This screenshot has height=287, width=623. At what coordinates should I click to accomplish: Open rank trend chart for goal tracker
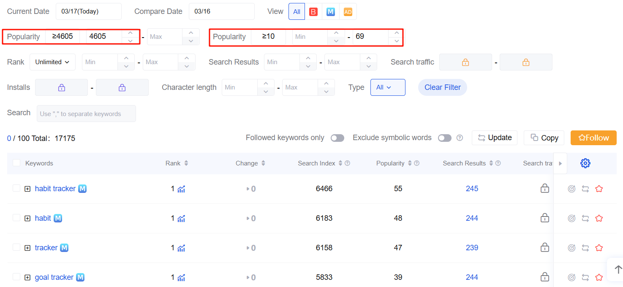(x=181, y=278)
